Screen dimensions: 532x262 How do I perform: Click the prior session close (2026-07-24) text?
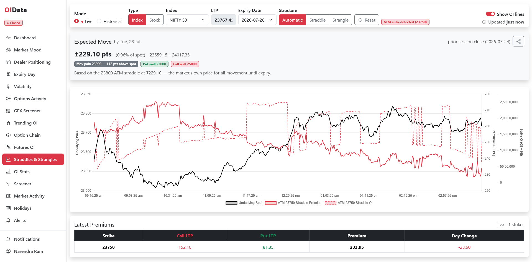[479, 41]
